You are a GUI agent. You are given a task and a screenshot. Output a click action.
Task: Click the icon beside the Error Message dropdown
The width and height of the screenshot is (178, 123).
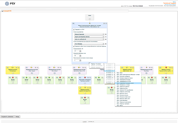pyautogui.click(x=106, y=44)
